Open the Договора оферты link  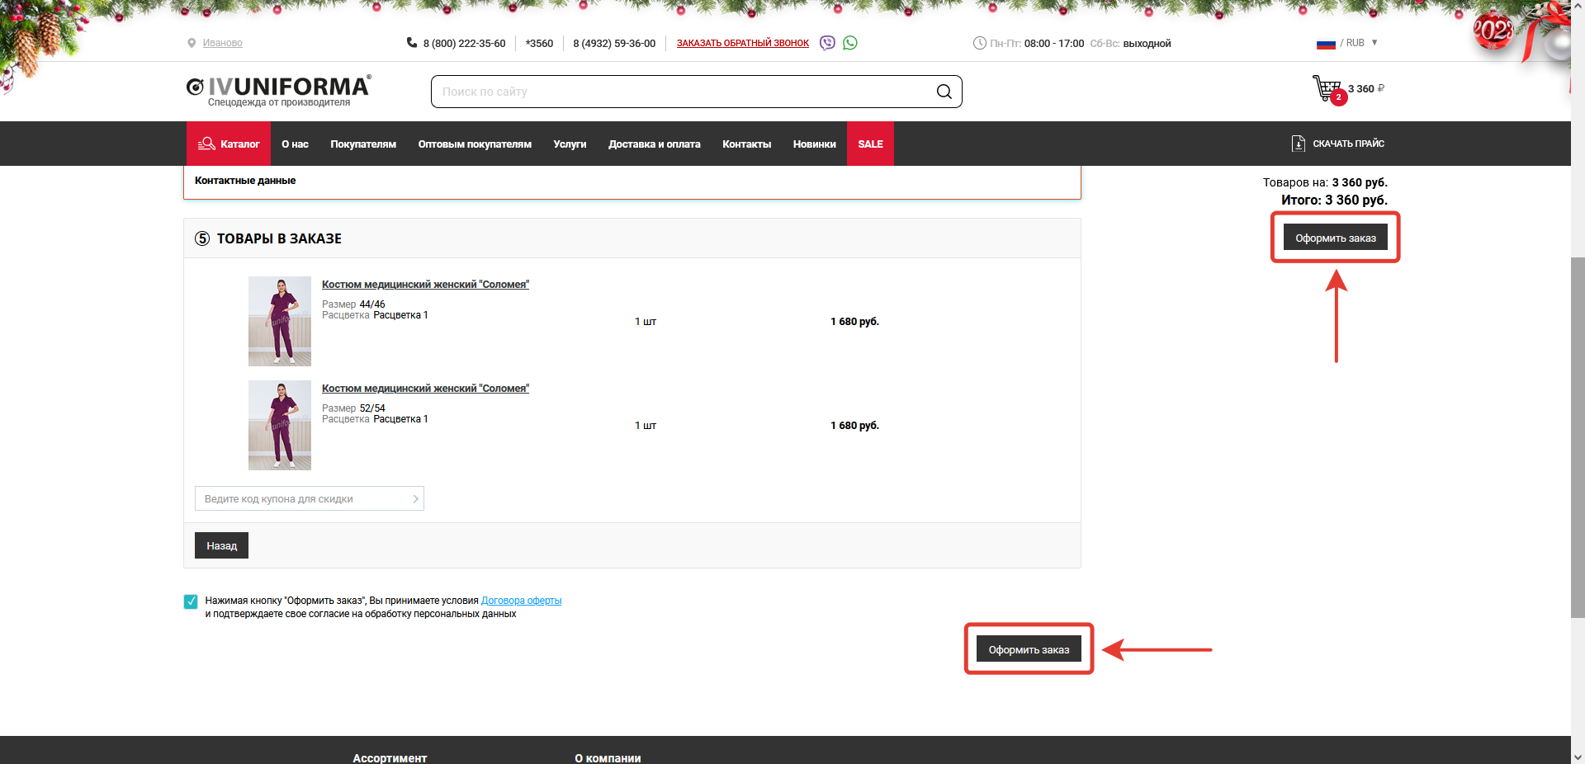click(521, 601)
